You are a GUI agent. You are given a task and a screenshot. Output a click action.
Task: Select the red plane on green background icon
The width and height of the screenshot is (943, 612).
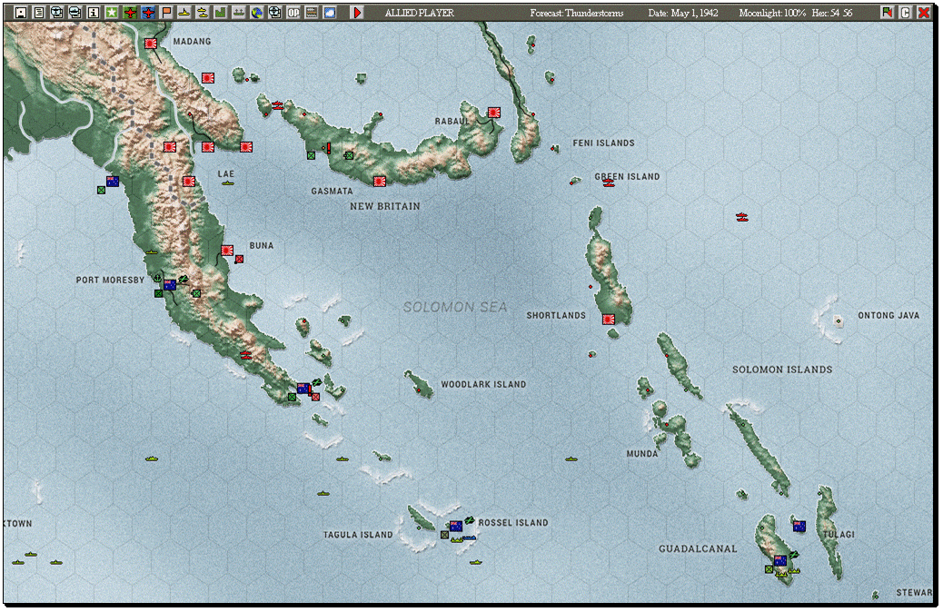[130, 12]
